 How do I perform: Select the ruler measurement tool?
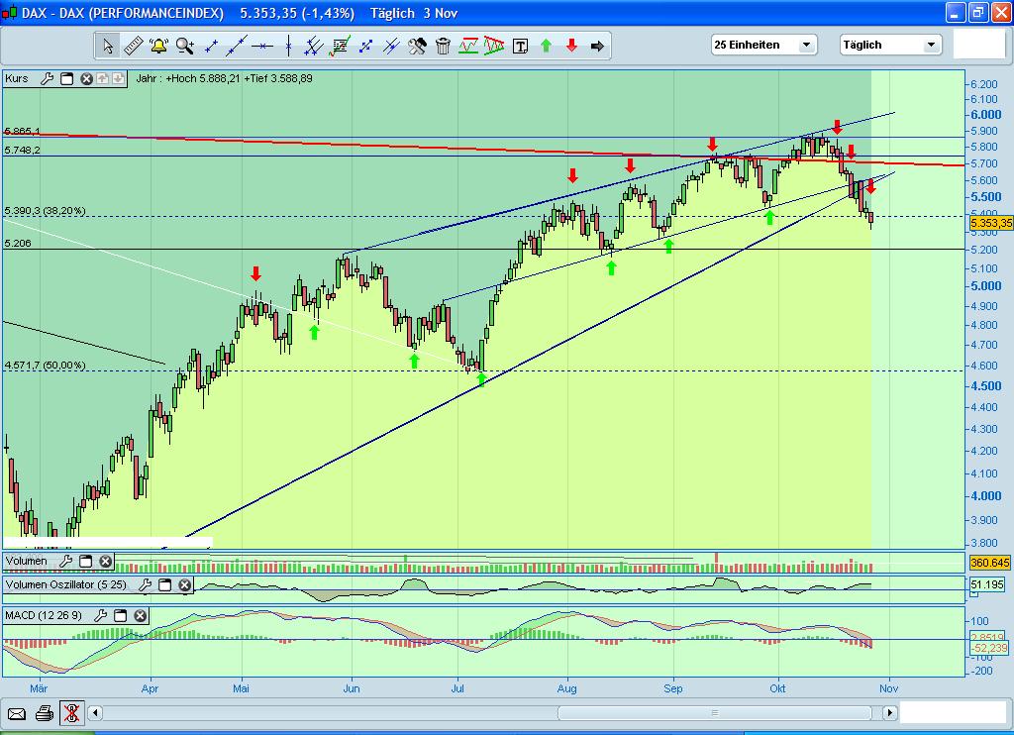(132, 45)
